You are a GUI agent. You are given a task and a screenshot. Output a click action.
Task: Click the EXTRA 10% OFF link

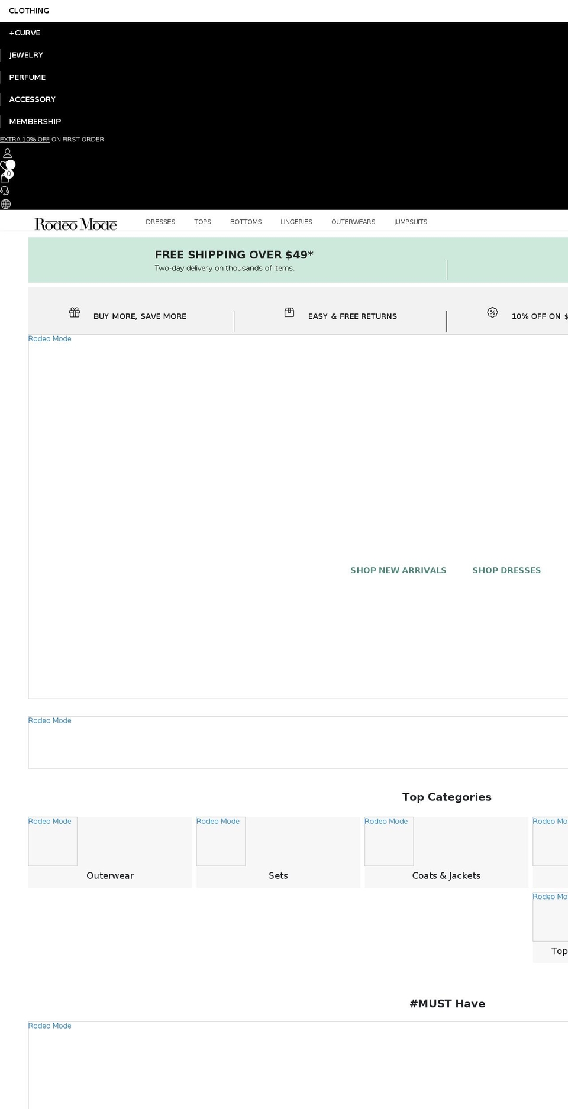(x=25, y=140)
